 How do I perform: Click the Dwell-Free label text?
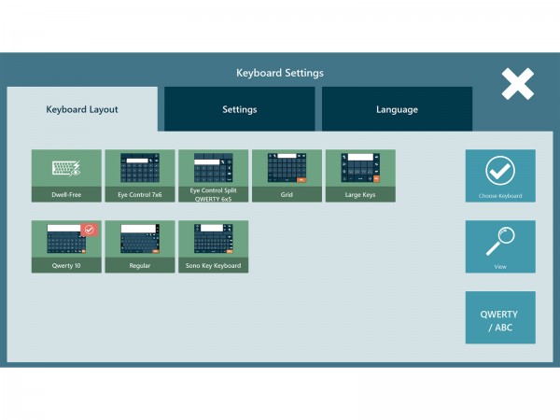[66, 195]
